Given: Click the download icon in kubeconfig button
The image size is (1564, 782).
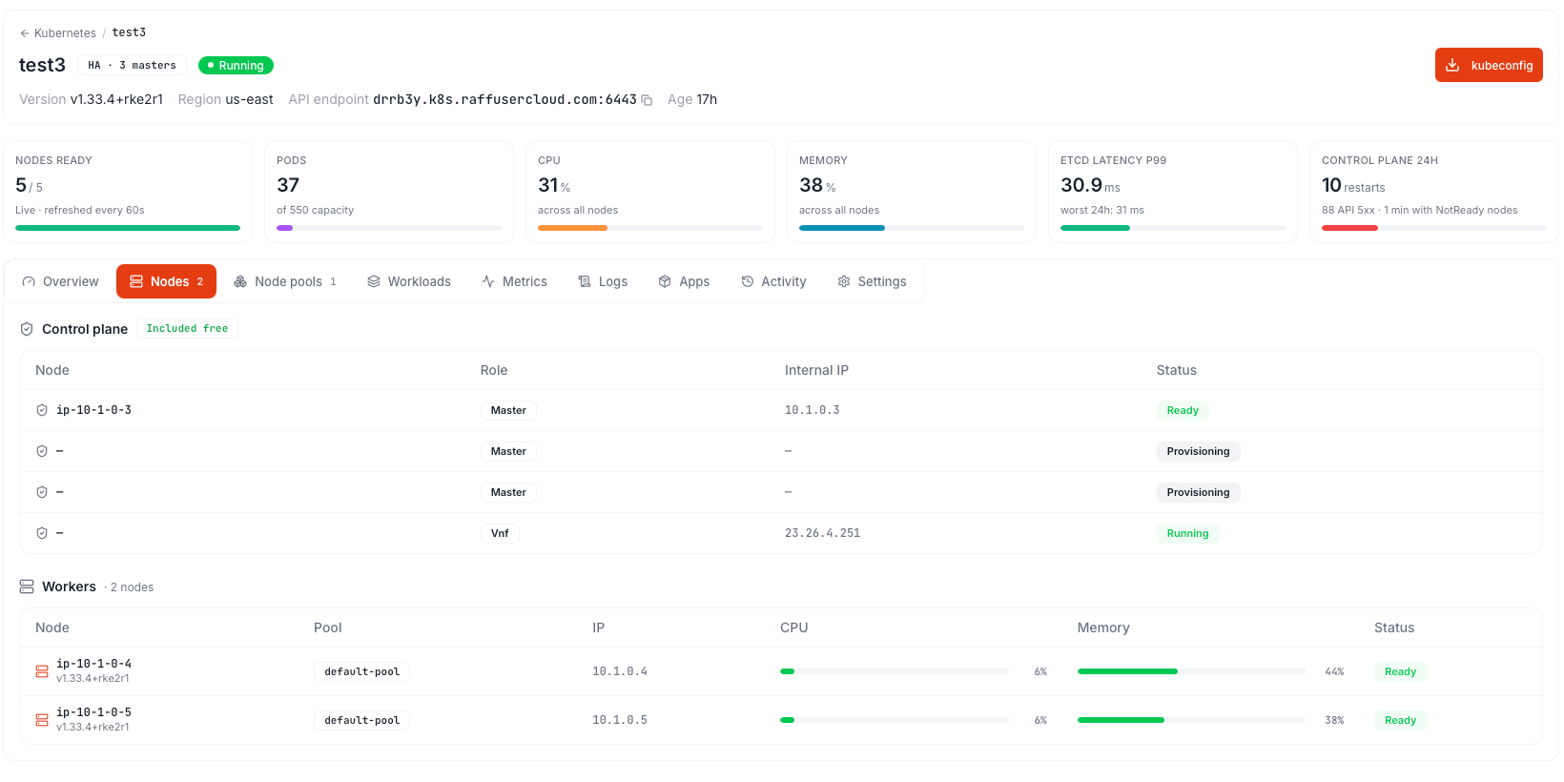Looking at the screenshot, I should [1452, 65].
